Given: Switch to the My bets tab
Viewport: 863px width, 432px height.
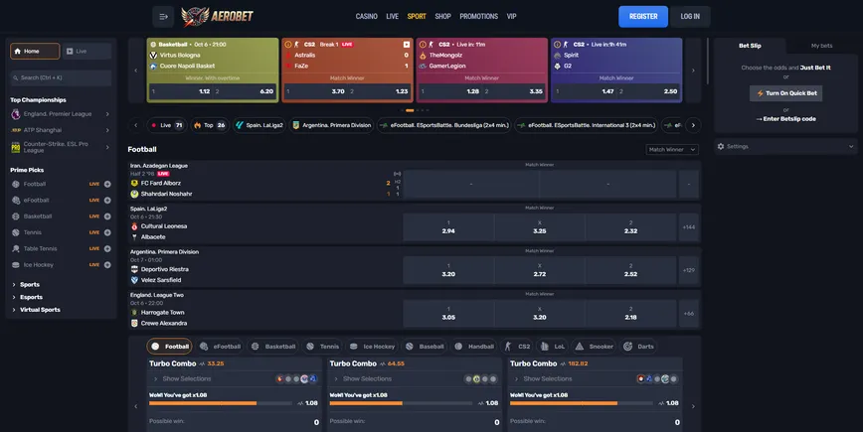Looking at the screenshot, I should coord(821,46).
